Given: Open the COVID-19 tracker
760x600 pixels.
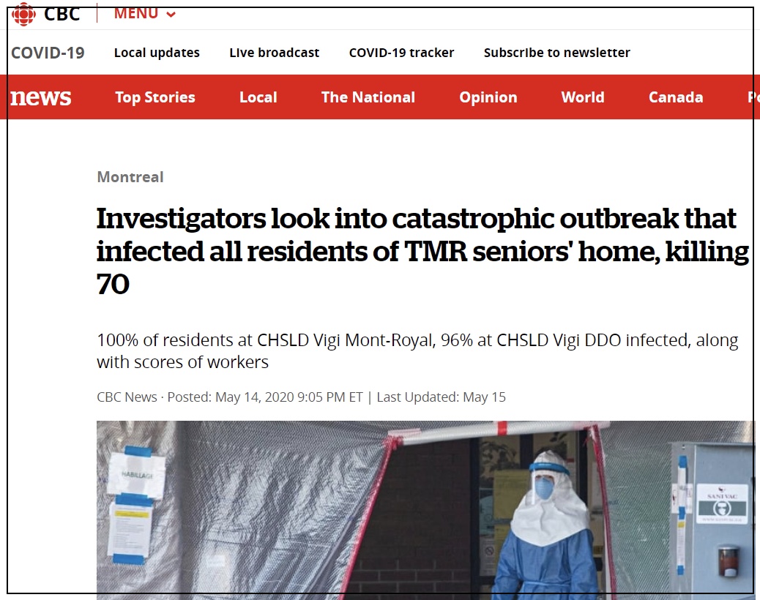Looking at the screenshot, I should pos(401,52).
